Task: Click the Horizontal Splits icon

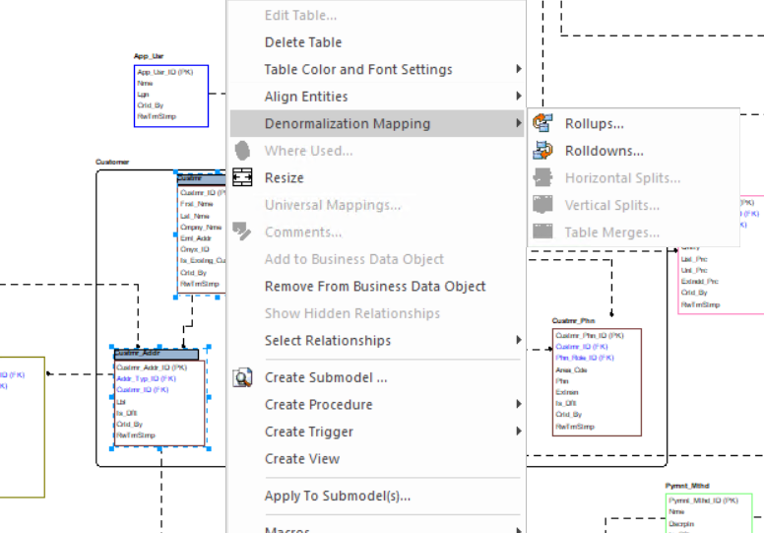Action: click(542, 177)
